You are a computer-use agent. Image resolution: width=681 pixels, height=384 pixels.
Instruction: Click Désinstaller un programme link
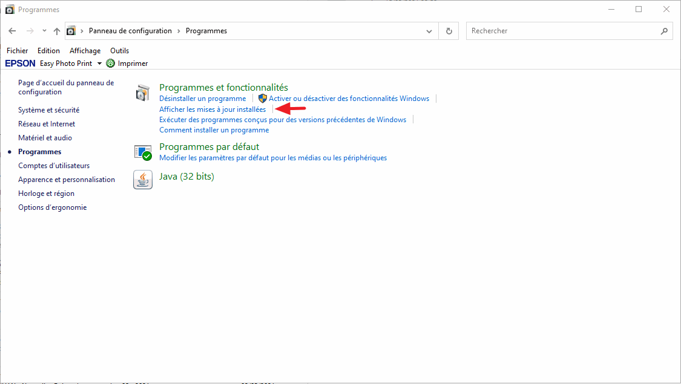(x=202, y=99)
